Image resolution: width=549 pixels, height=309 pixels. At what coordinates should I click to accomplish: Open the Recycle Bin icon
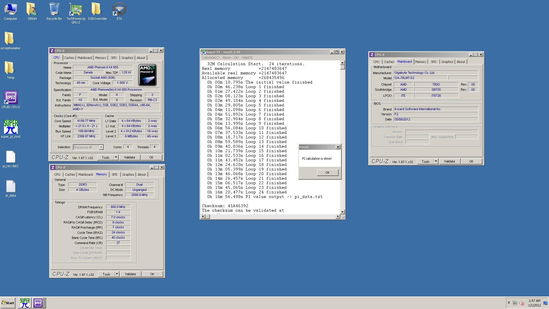point(54,11)
